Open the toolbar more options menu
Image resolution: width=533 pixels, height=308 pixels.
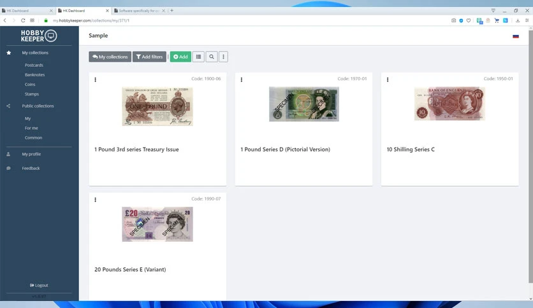223,57
